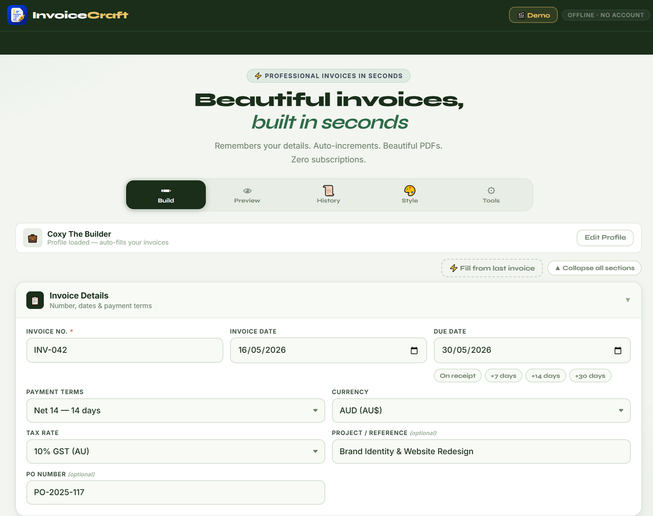Switch to the Preview tab
The image size is (653, 516).
[x=247, y=195]
